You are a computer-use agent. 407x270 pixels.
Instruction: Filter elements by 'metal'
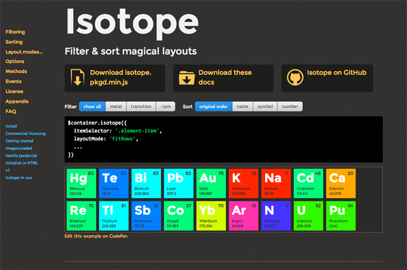coord(116,107)
